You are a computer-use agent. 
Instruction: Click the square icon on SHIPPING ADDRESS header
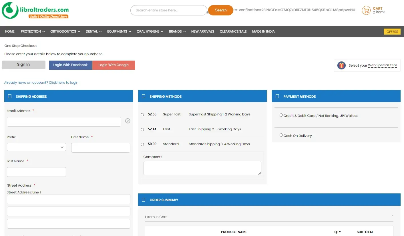9,96
